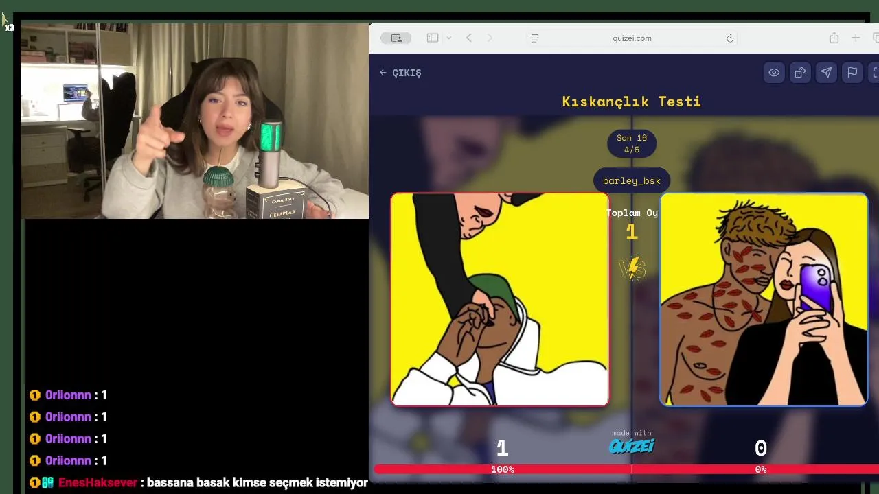The image size is (879, 494).
Task: Expand the dropdown arrow beside sidebar button
Action: [448, 38]
